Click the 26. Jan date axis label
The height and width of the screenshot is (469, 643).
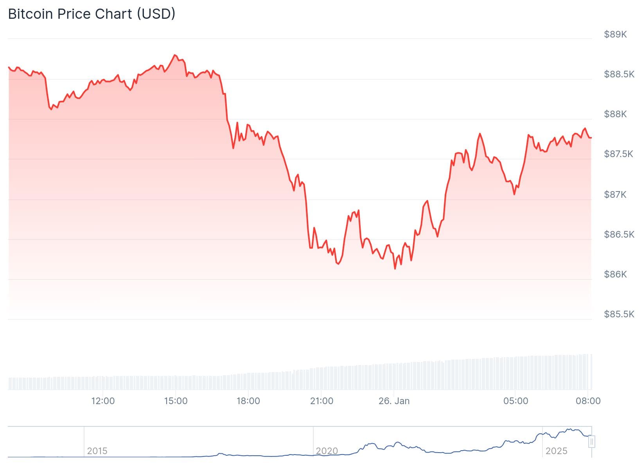394,401
